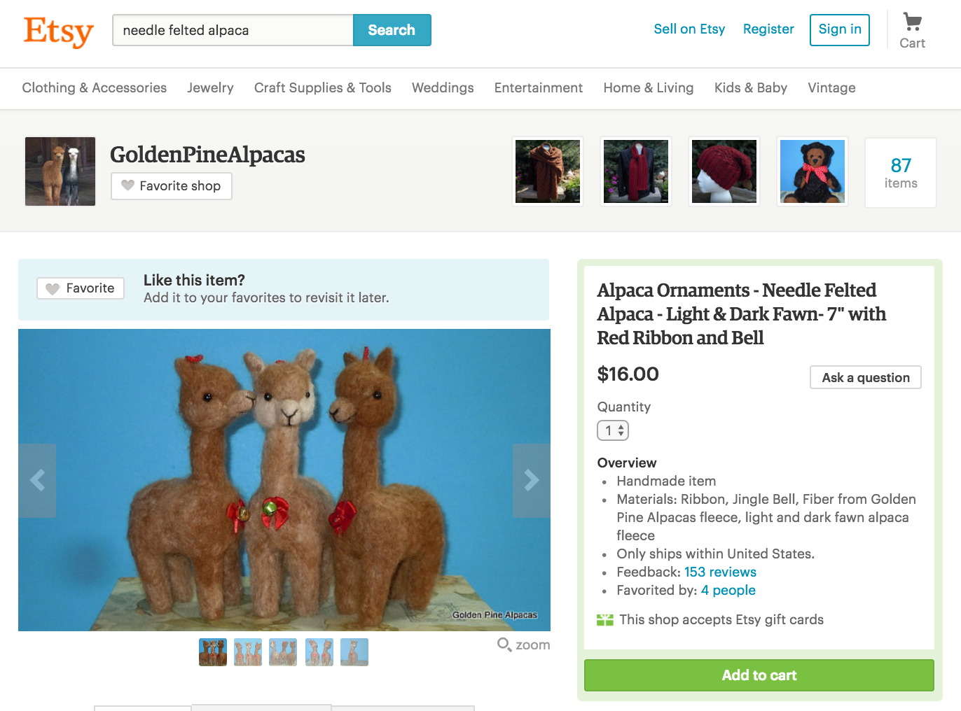Show the previous product photo arrow

pyautogui.click(x=37, y=480)
